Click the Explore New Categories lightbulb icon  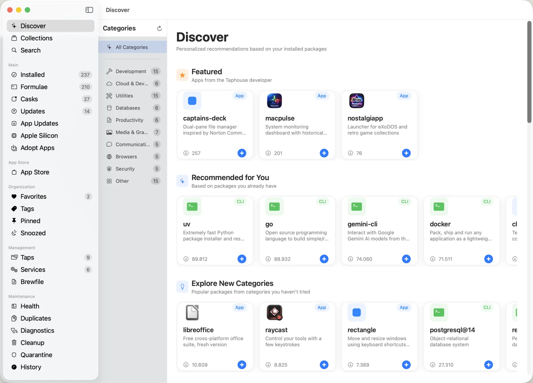click(x=182, y=287)
